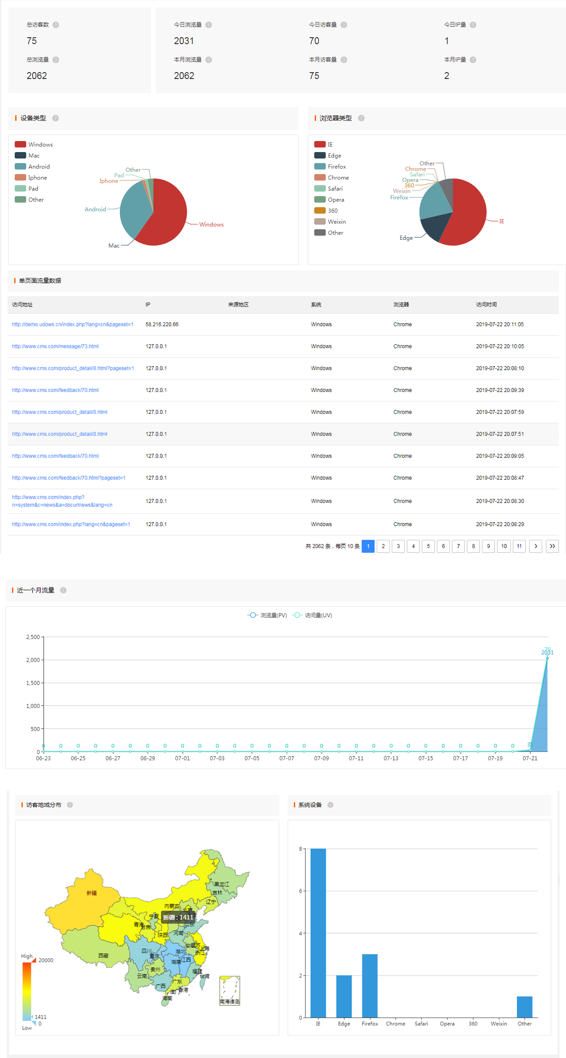The width and height of the screenshot is (566, 1058).
Task: Click the Firefox bar in system chart
Action: tap(370, 986)
